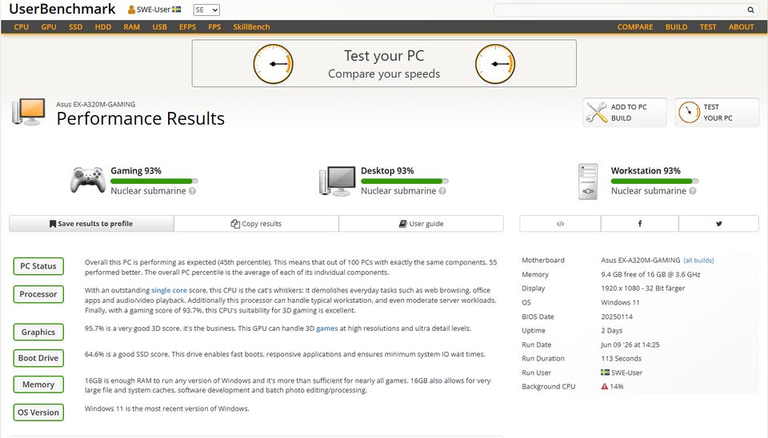
Task: Open the COMPARE page
Action: pos(634,27)
